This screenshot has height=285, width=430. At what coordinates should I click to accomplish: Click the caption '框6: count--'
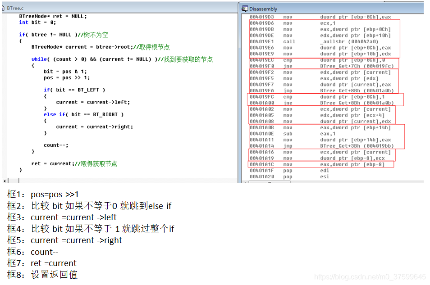32,252
